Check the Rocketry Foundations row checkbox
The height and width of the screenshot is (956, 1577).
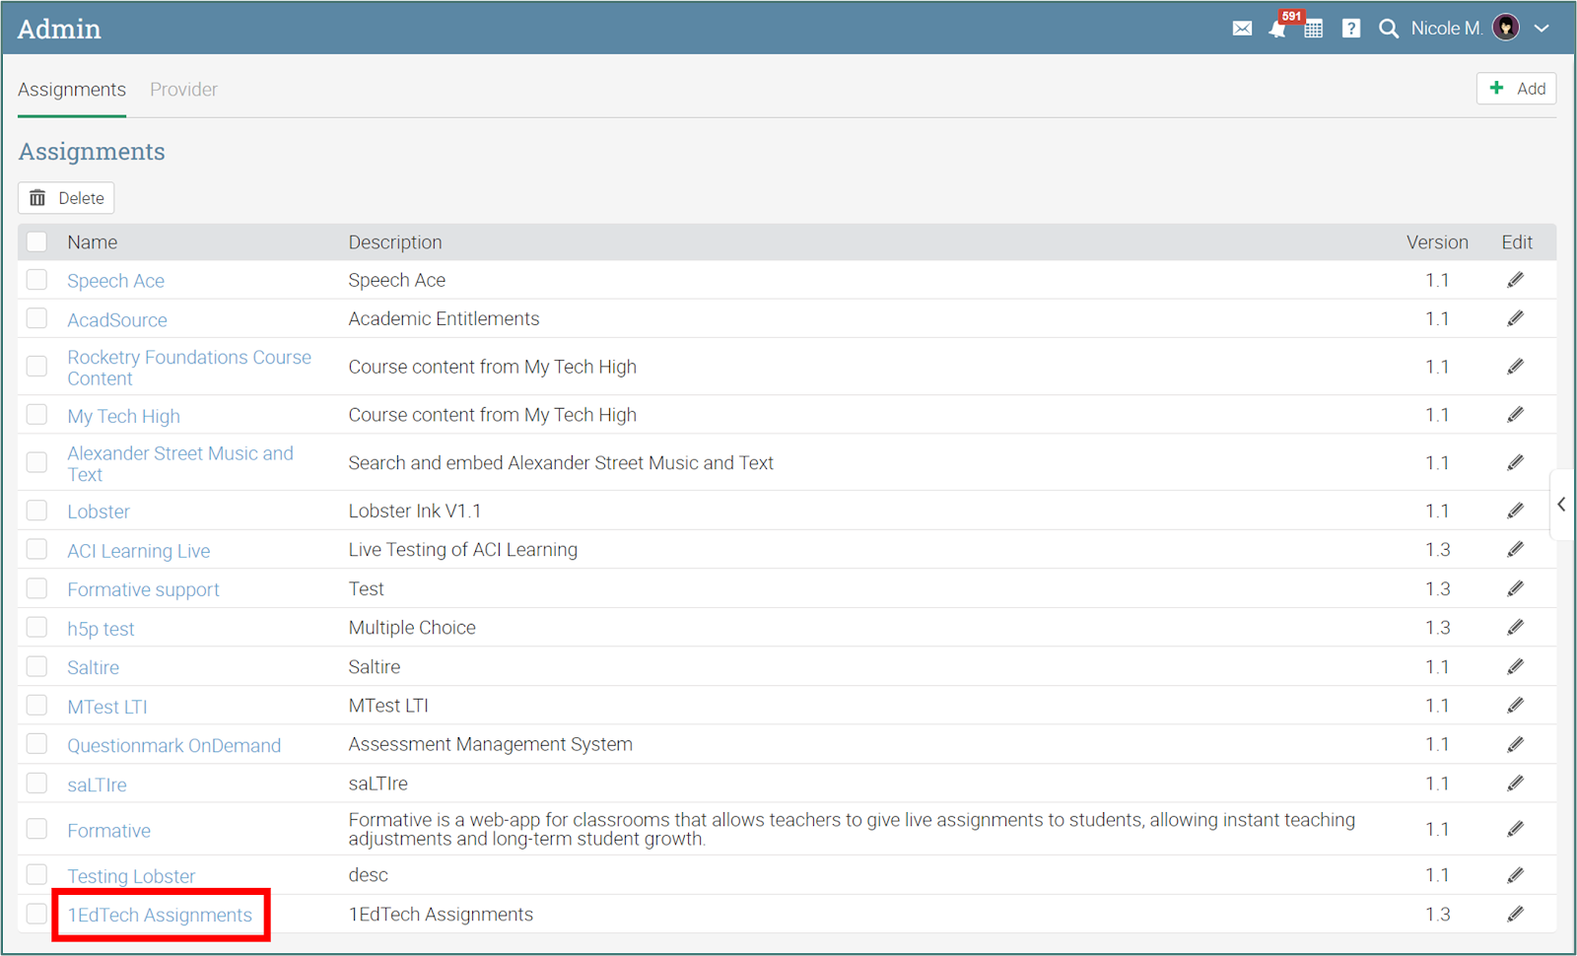pos(36,367)
